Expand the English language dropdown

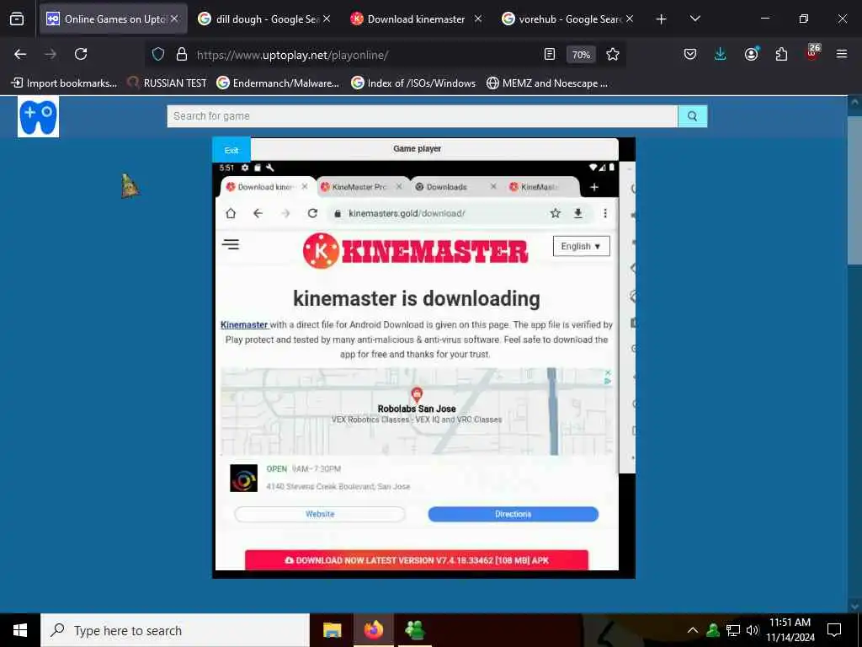point(581,246)
